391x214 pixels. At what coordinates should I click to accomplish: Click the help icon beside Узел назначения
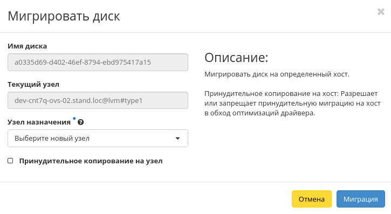[x=80, y=122]
